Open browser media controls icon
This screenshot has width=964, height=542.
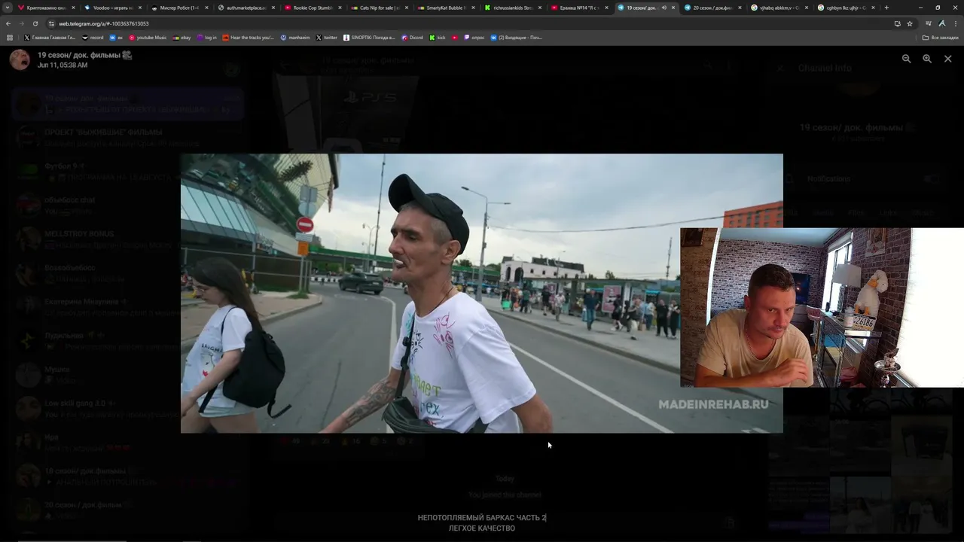(928, 23)
